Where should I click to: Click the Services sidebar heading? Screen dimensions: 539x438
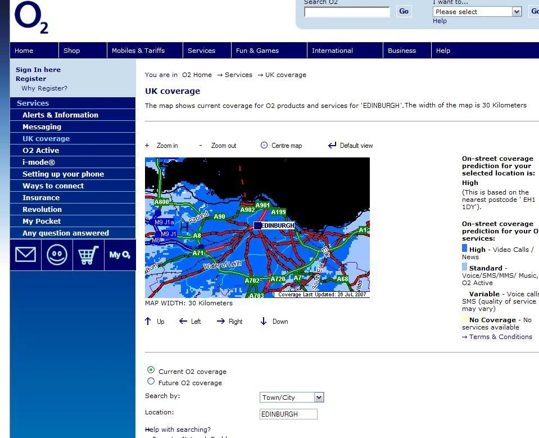(73, 103)
